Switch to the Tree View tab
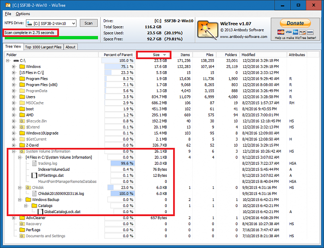 point(13,47)
